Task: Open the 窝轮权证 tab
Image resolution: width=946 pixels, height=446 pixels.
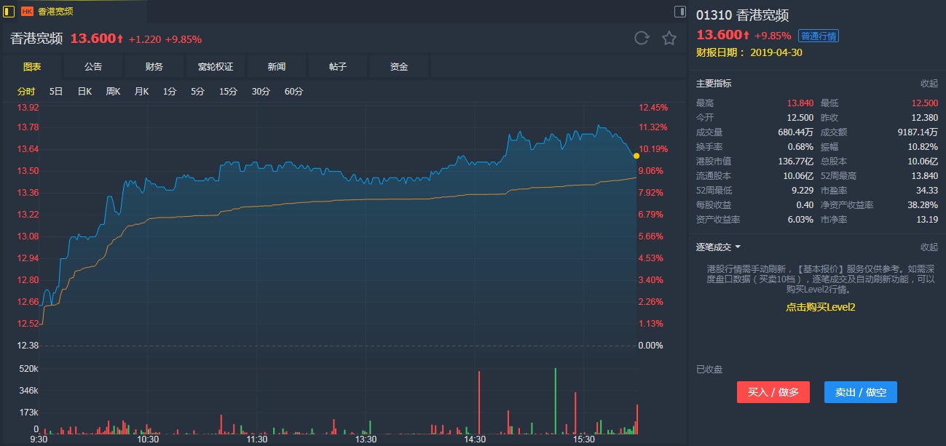Action: [216, 67]
